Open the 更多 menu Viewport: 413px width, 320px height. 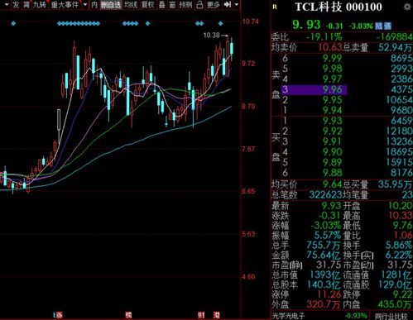click(x=214, y=4)
